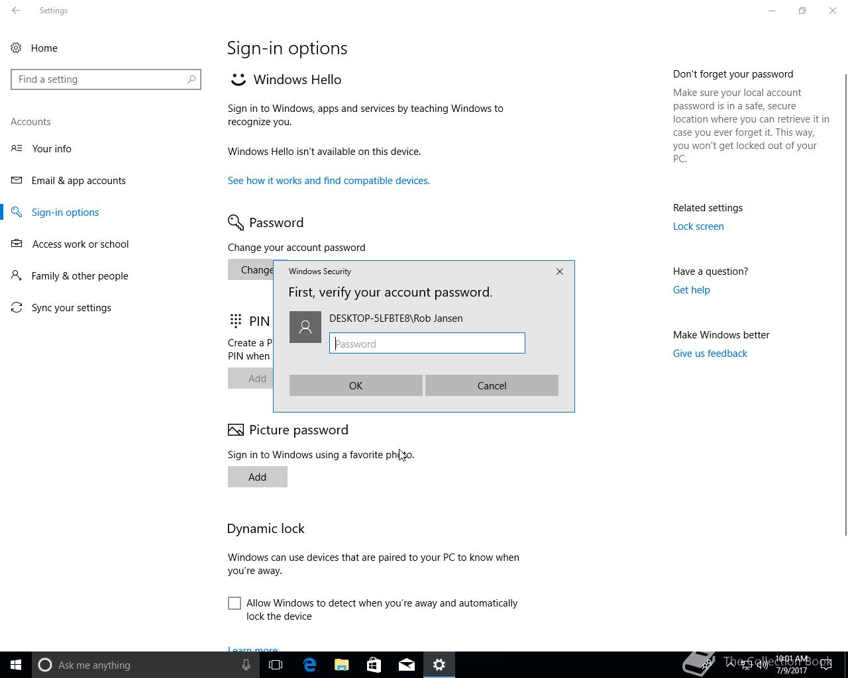Confirm with OK in Windows Security dialog

click(x=356, y=385)
